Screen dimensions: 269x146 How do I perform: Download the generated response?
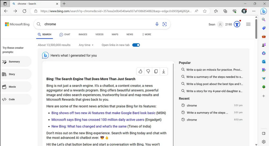click(164, 71)
